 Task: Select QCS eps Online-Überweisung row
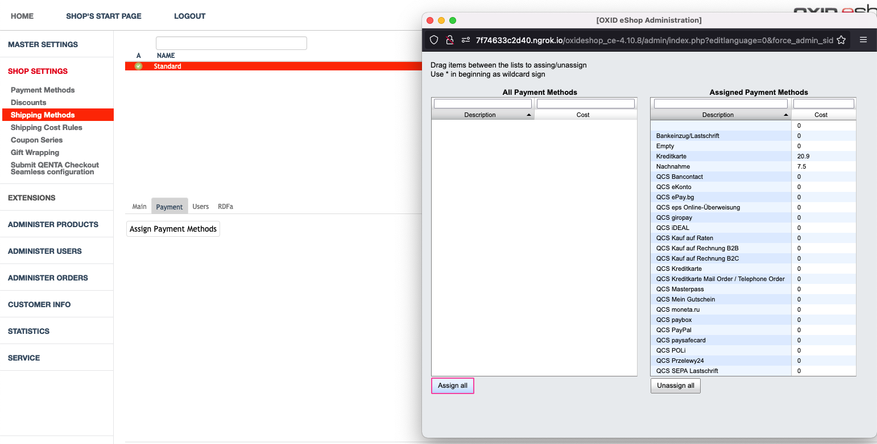[x=753, y=207]
